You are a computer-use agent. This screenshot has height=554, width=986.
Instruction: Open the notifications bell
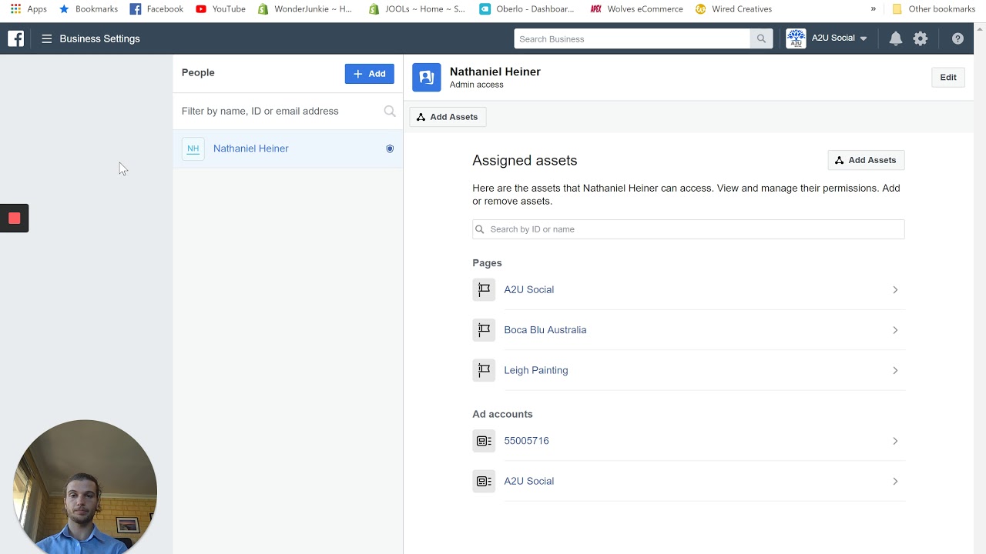pyautogui.click(x=895, y=38)
